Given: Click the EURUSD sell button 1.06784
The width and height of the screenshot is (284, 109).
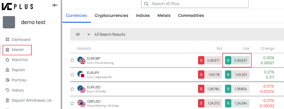Looking at the screenshot, I should (210, 89).
